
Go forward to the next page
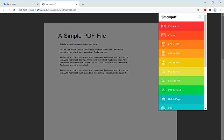click(x=9, y=10)
